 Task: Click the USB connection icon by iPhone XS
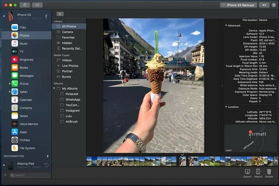coord(46,16)
